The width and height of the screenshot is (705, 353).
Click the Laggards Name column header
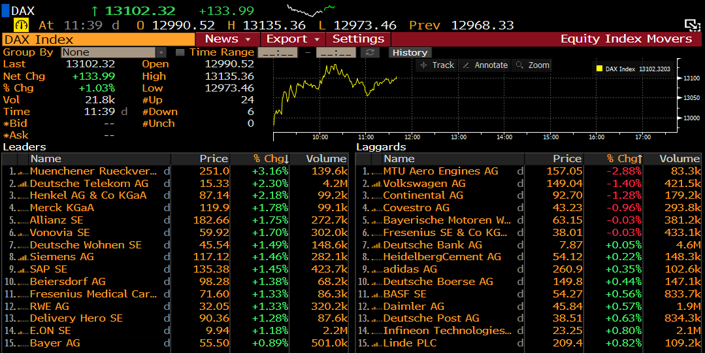click(453, 159)
